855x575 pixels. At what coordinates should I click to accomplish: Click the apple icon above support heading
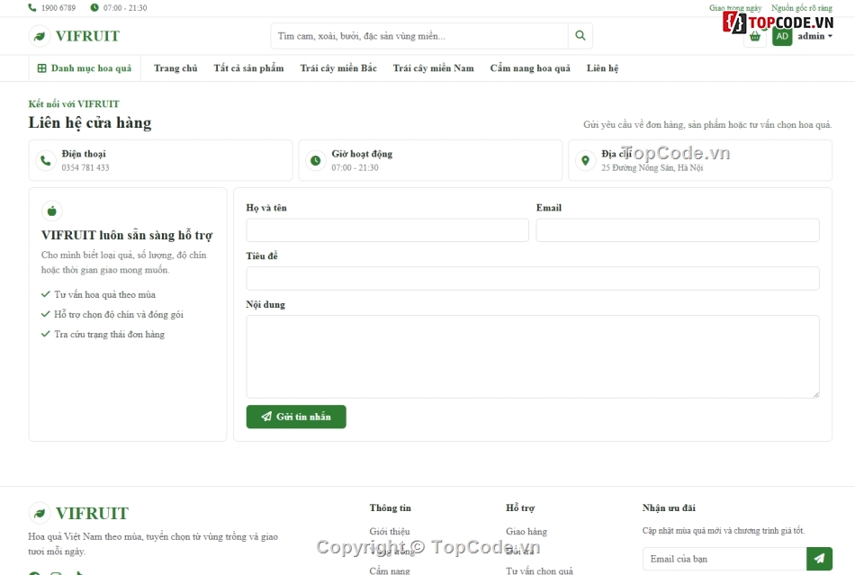(x=52, y=211)
